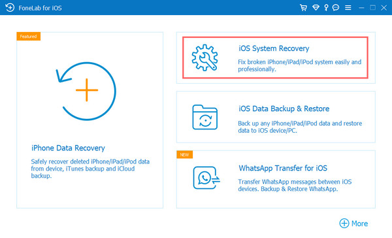Close the FoneLab window
This screenshot has width=392, height=238.
pyautogui.click(x=384, y=8)
